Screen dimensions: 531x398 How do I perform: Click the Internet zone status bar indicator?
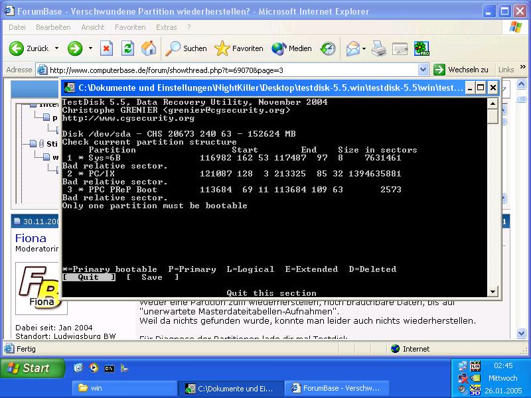[x=410, y=349]
